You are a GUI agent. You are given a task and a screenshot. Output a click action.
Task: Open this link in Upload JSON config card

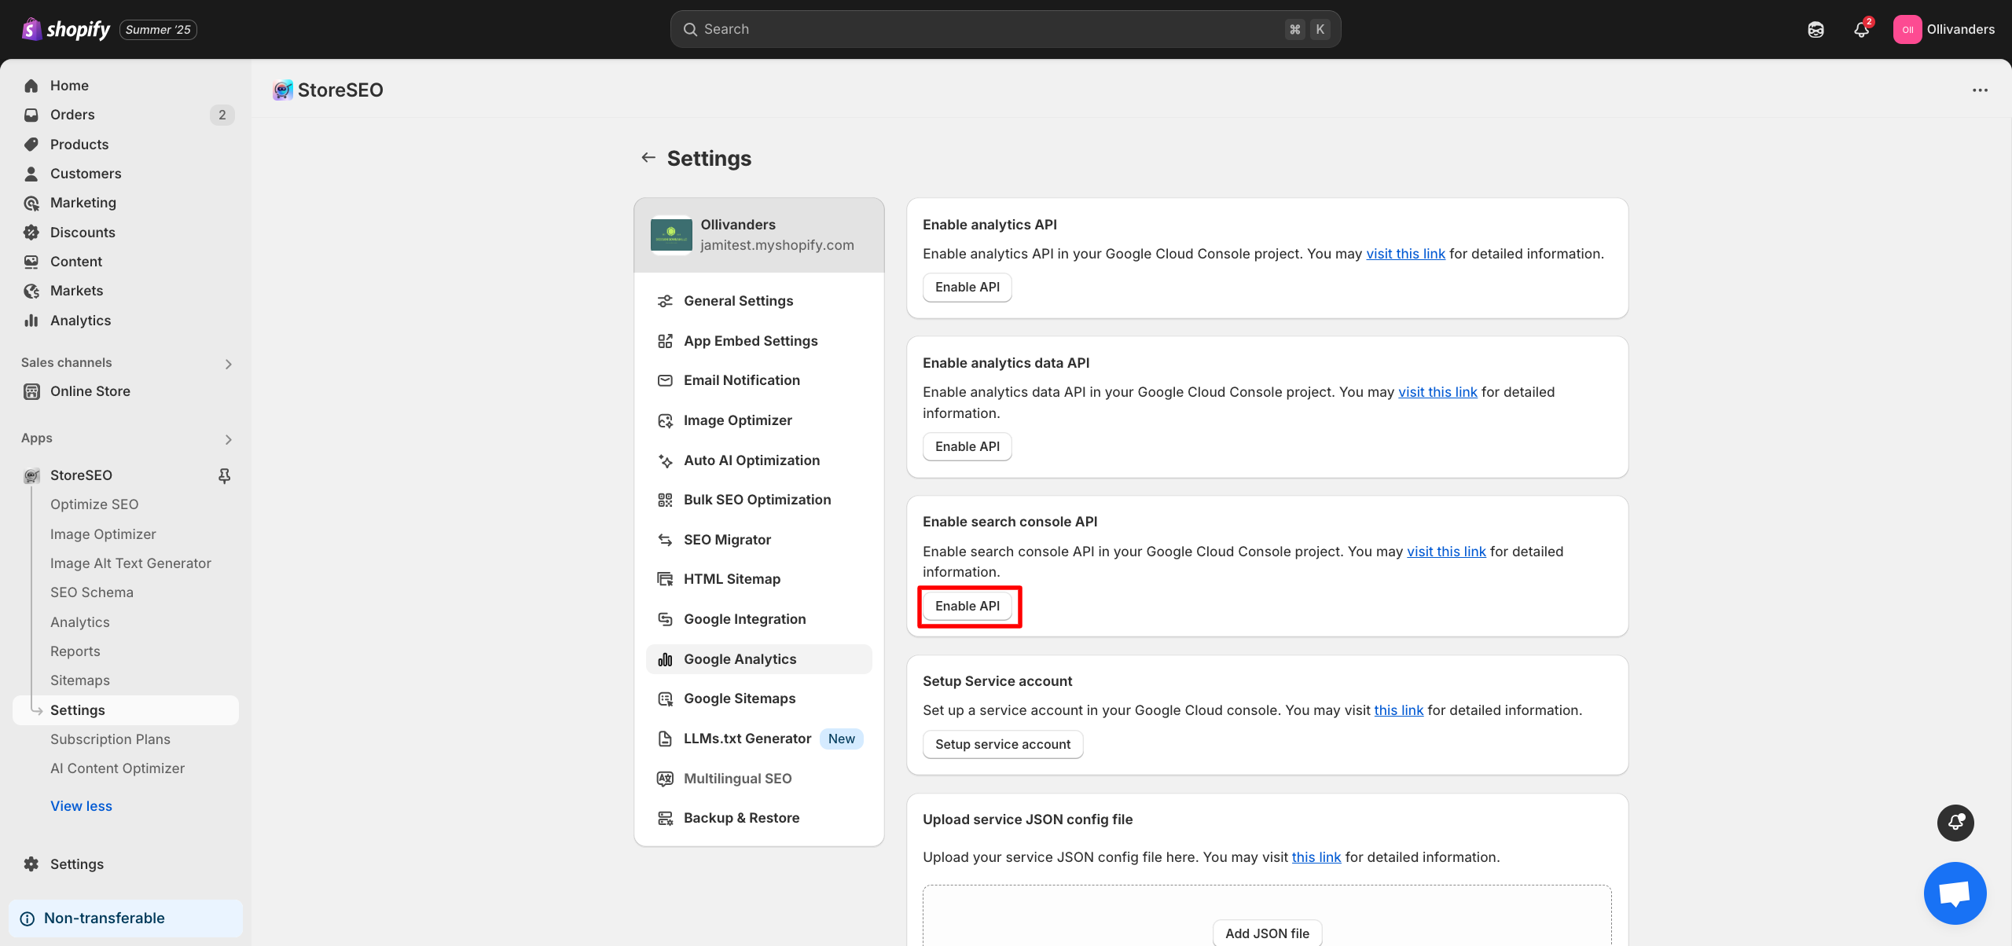pyautogui.click(x=1316, y=857)
